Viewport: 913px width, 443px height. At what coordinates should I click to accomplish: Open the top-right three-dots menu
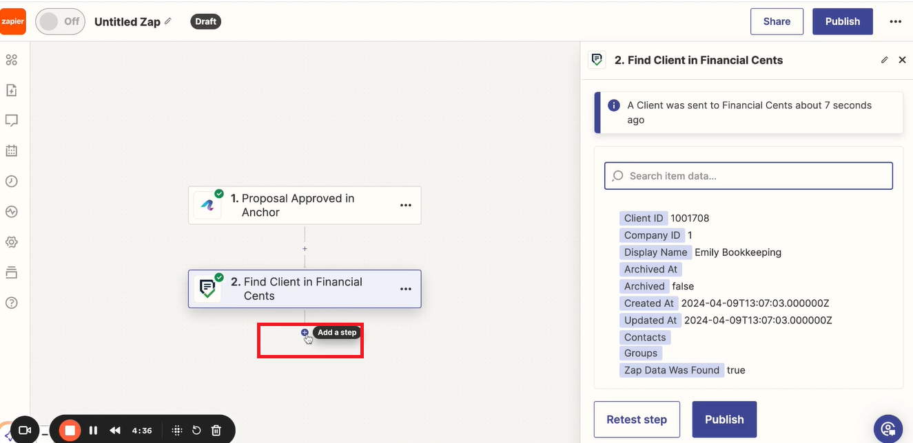895,21
